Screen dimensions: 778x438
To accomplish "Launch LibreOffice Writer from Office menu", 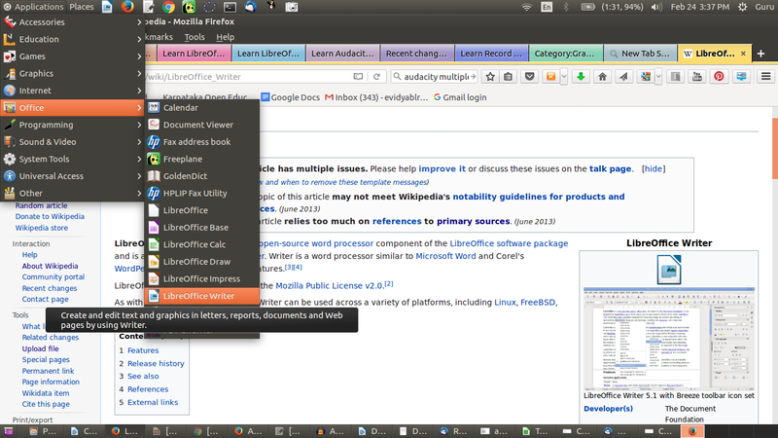I will (x=202, y=296).
